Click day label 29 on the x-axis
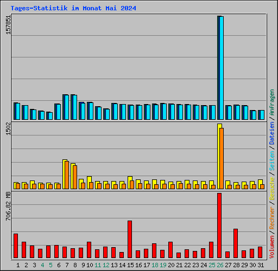 coord(244,265)
